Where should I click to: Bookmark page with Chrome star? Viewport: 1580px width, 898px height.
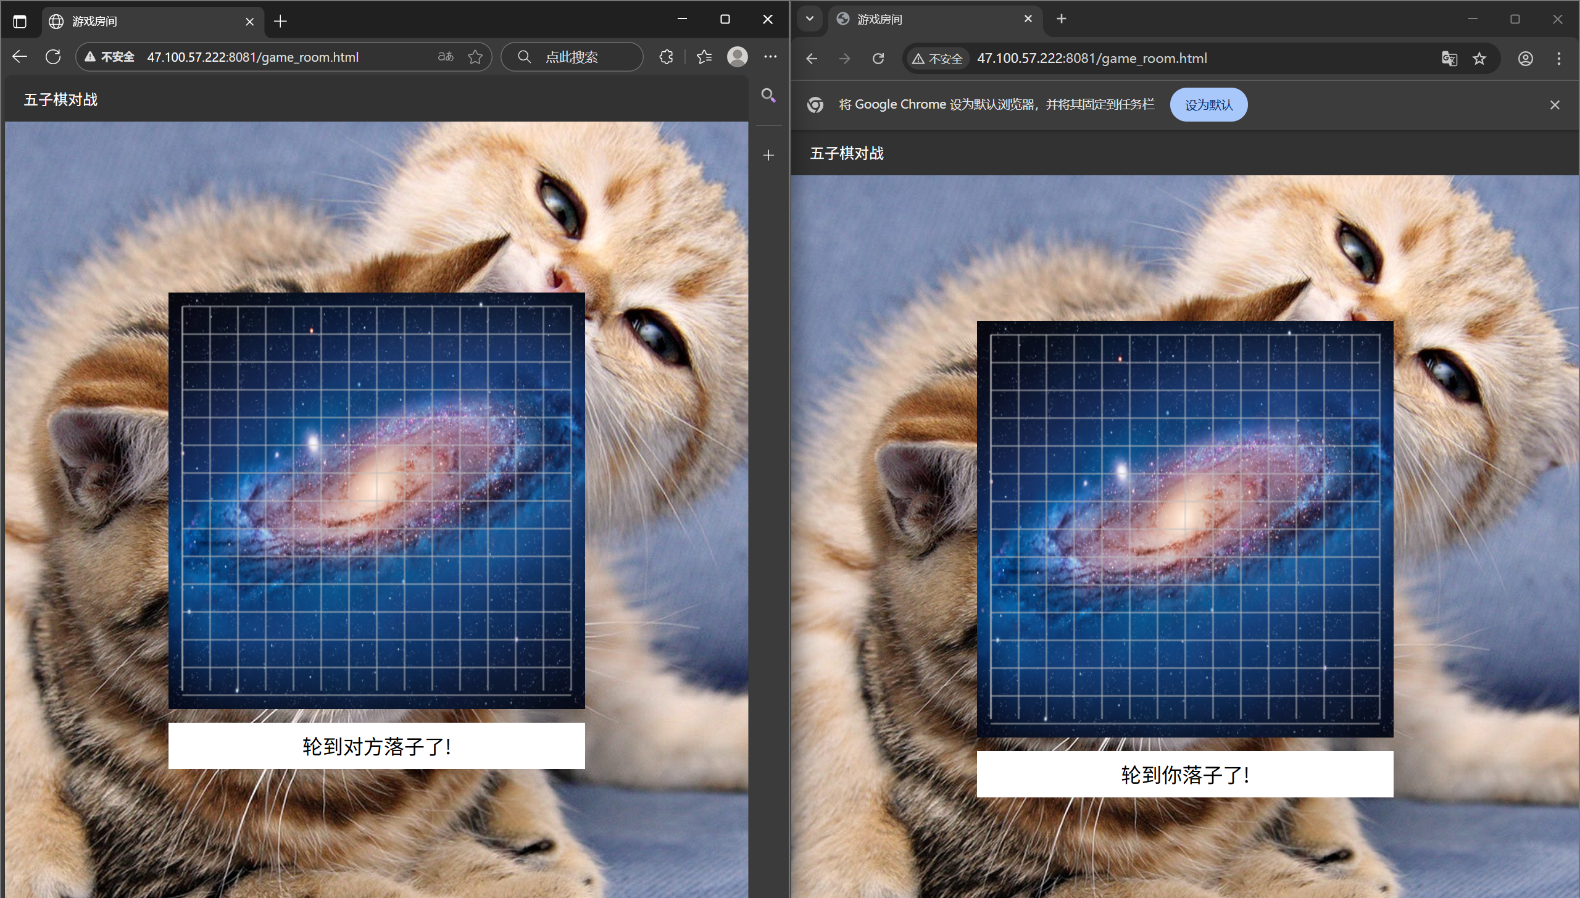[x=1479, y=59]
